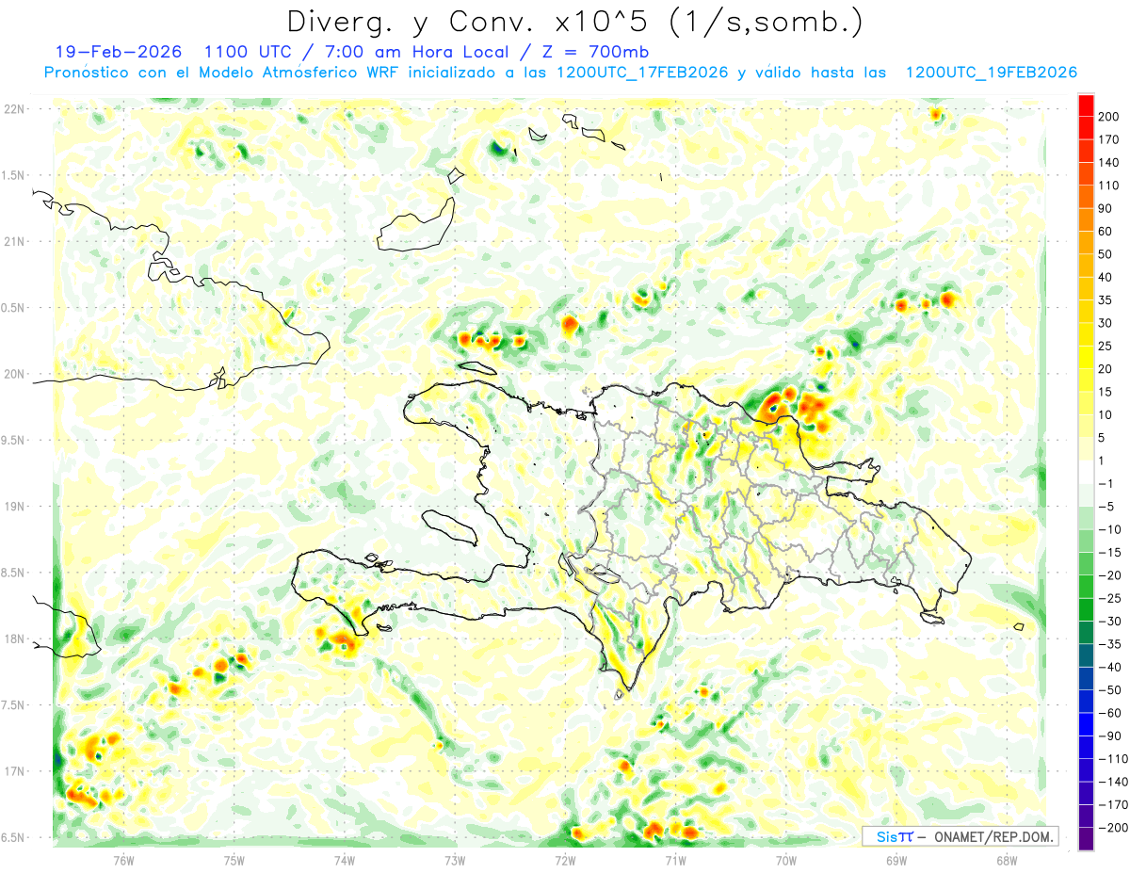Click the 19N latitude label
This screenshot has width=1130, height=873.
click(x=14, y=507)
